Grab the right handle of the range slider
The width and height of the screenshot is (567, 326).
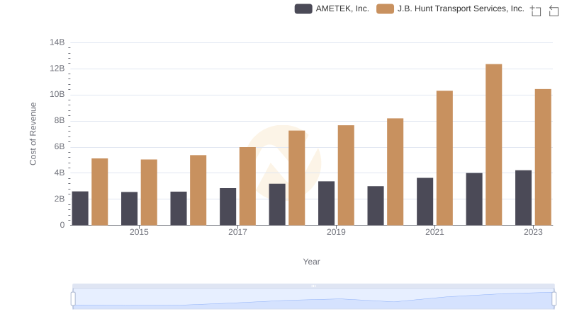tap(554, 299)
